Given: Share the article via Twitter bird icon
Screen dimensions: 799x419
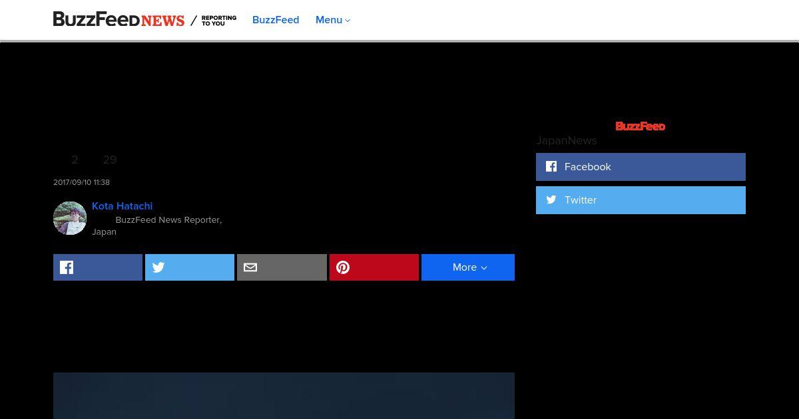Looking at the screenshot, I should pos(190,267).
